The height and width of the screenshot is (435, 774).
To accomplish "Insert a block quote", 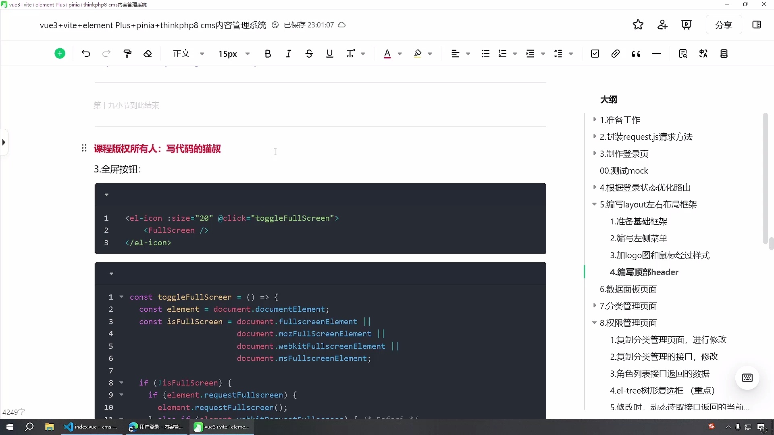I will 636,54.
